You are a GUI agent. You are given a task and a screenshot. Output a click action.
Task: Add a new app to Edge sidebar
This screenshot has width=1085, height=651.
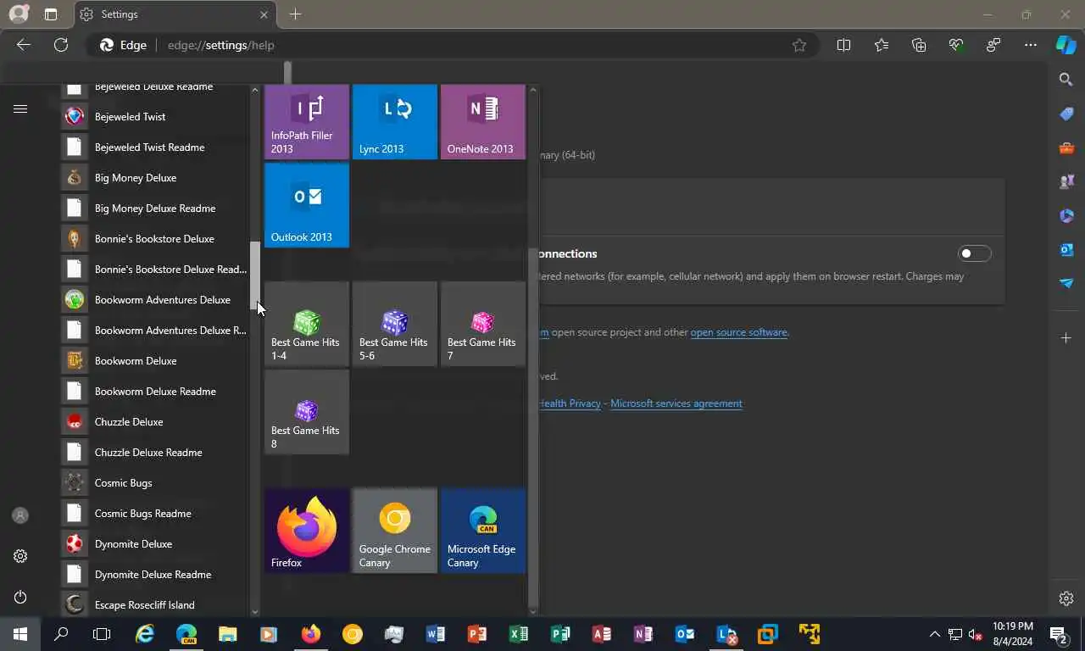coord(1066,338)
